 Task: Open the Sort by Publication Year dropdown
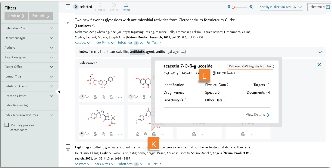pos(281,7)
